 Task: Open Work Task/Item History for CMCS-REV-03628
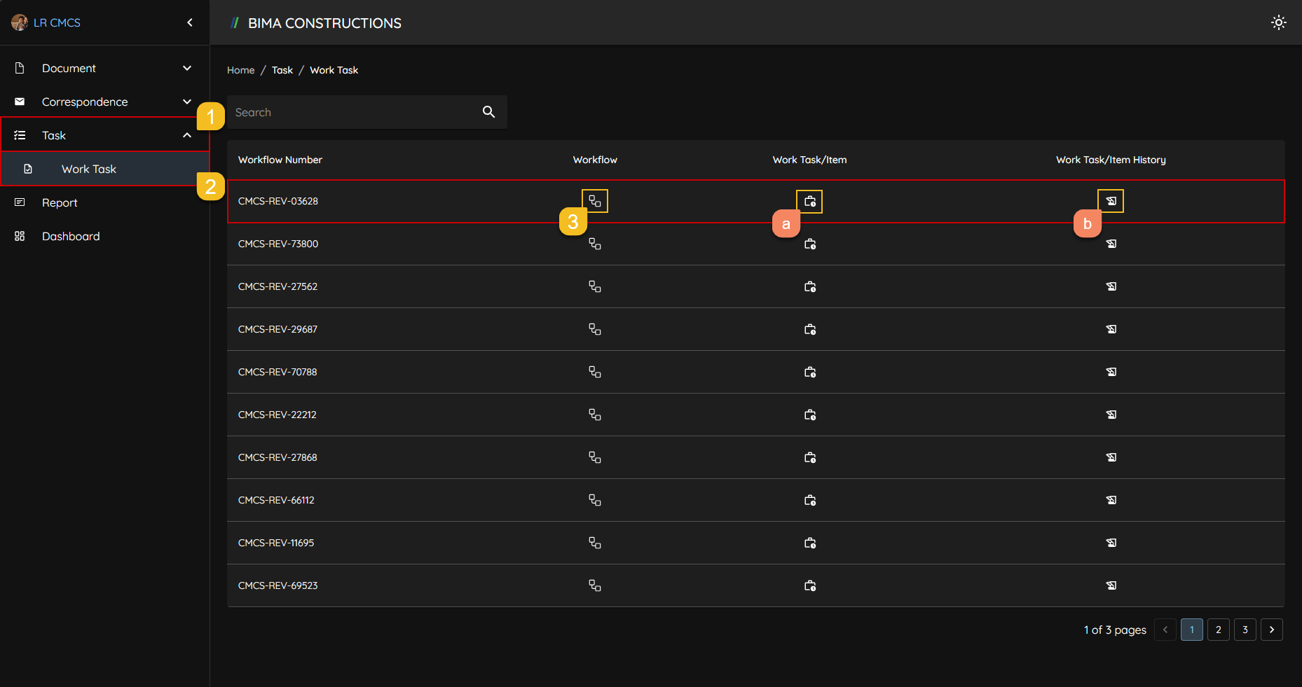pos(1111,201)
